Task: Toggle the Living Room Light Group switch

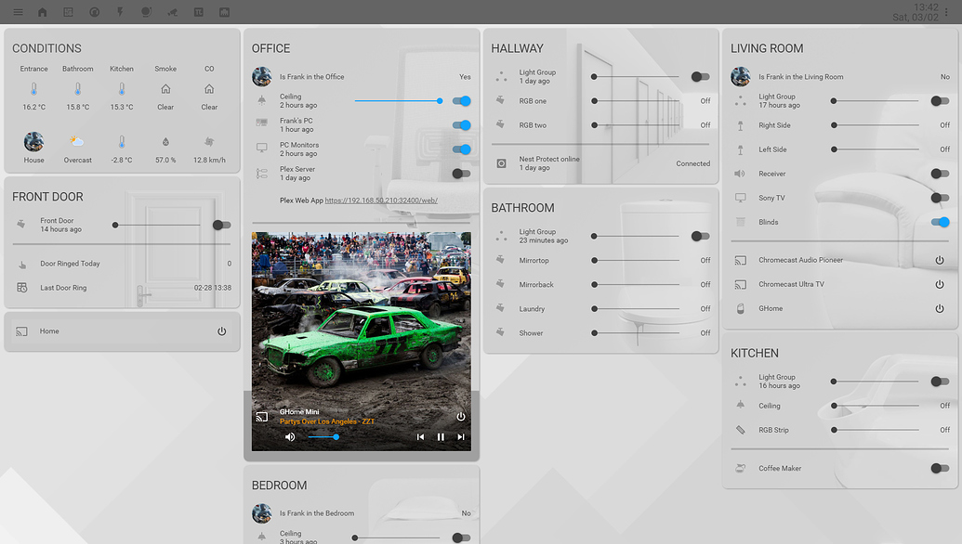Action: 940,101
